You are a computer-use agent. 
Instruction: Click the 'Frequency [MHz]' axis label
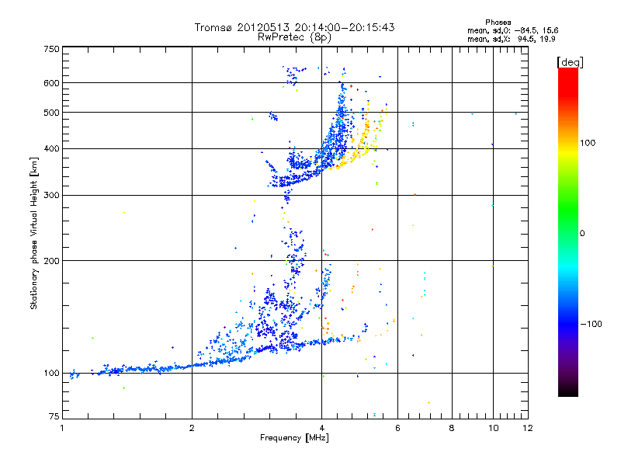point(294,437)
